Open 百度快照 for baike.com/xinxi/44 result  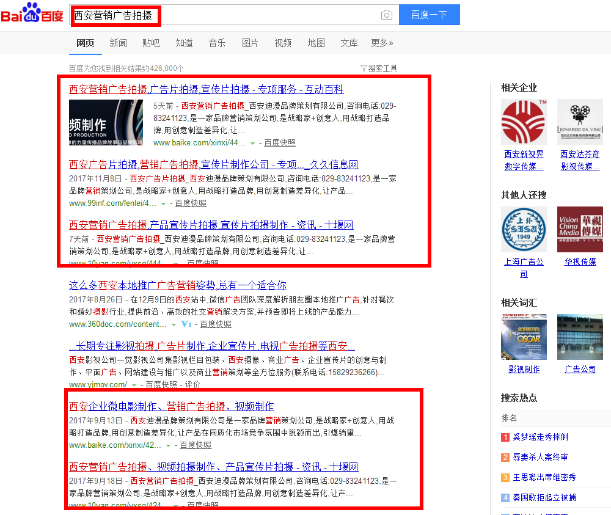click(280, 143)
